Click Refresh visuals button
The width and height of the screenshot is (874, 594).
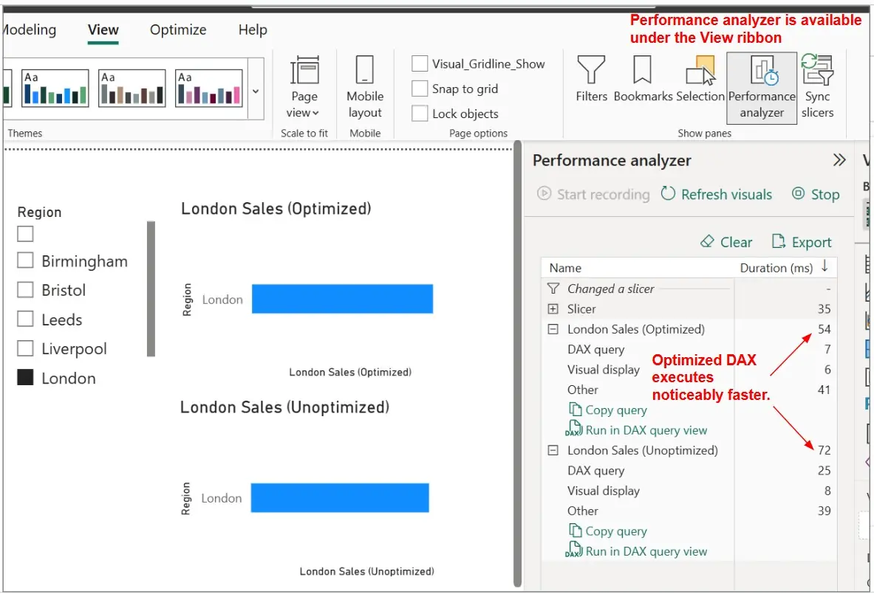pos(716,194)
